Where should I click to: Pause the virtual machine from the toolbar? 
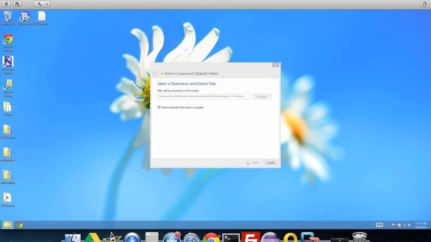6,4
